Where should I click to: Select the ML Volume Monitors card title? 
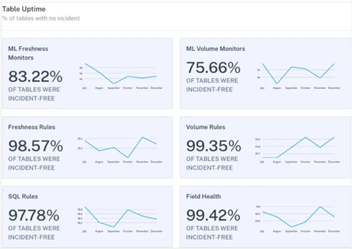215,49
